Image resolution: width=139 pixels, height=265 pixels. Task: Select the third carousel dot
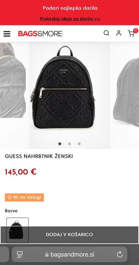[79, 144]
